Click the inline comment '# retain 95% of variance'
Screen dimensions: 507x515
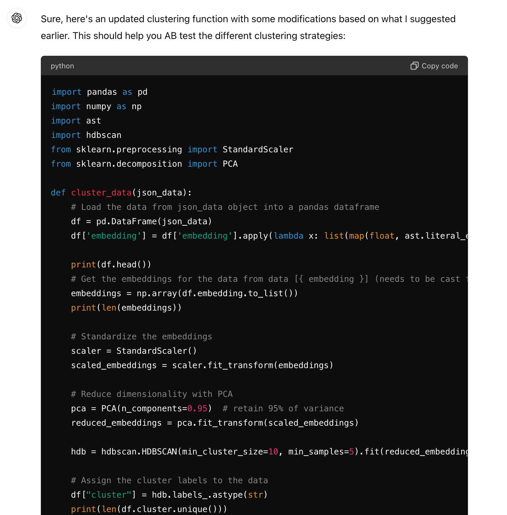pos(283,409)
